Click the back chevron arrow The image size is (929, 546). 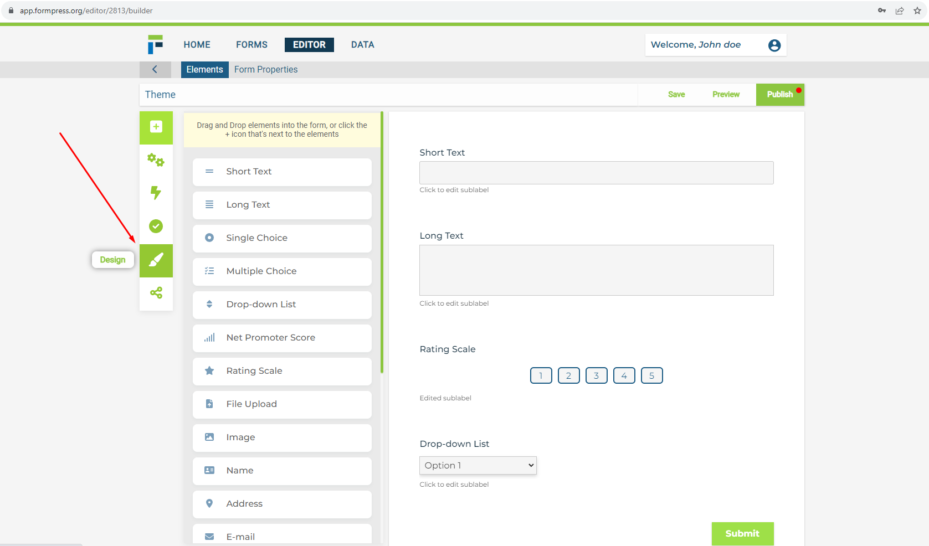(155, 69)
